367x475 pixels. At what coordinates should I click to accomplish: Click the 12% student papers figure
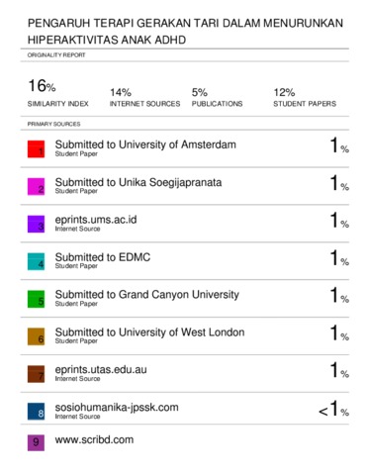[284, 92]
